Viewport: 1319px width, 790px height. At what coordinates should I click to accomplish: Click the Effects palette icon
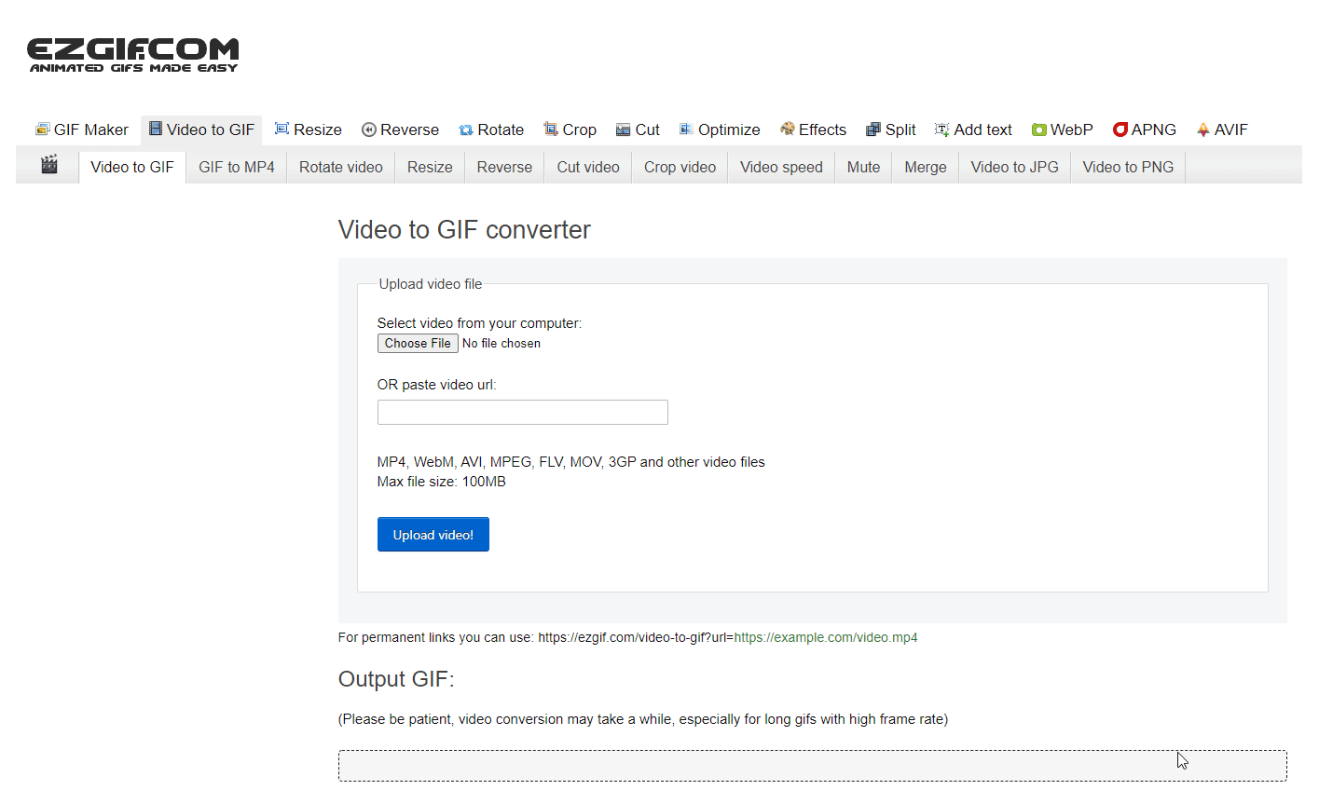click(788, 129)
